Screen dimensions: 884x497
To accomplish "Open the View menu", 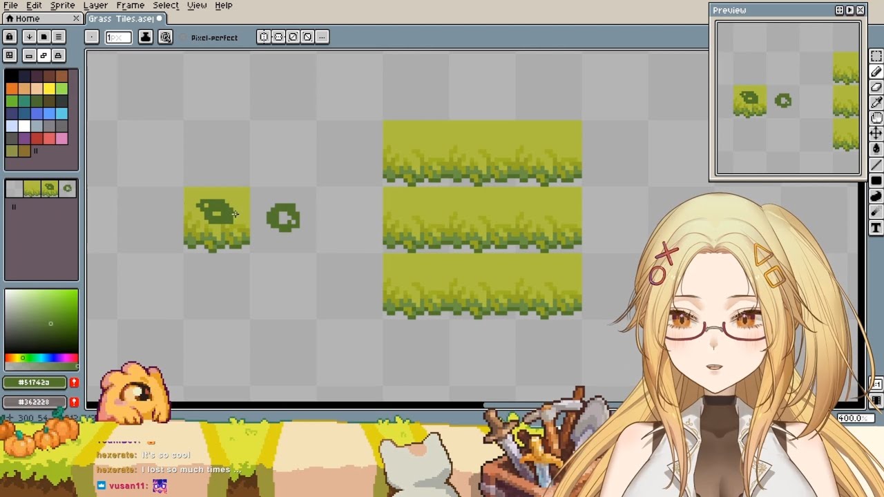I will click(x=197, y=6).
